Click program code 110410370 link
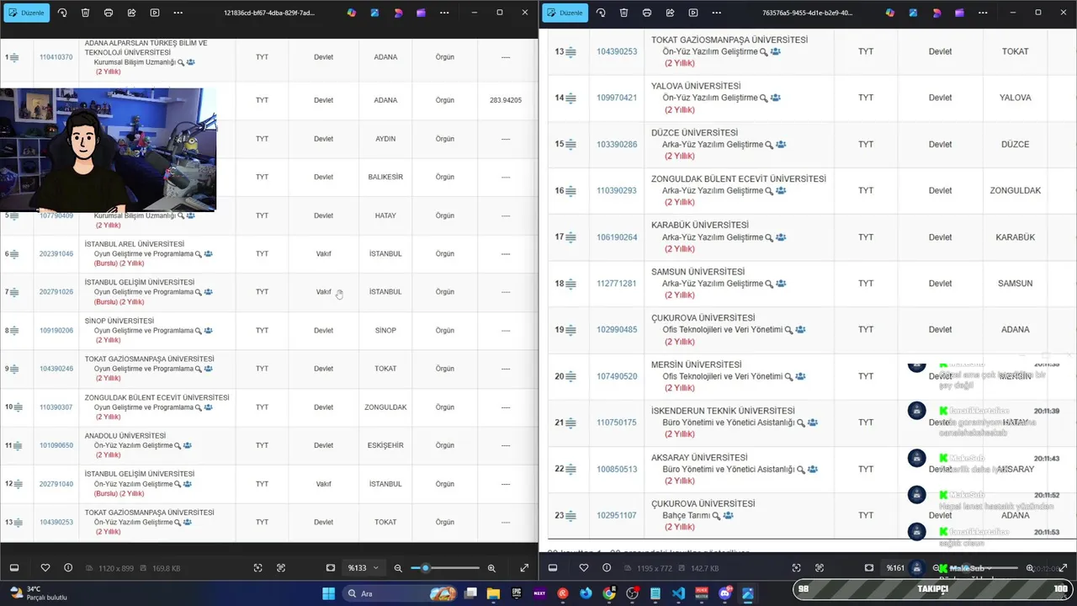 56,57
